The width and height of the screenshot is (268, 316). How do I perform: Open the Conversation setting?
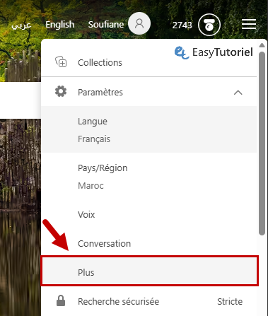click(149, 243)
